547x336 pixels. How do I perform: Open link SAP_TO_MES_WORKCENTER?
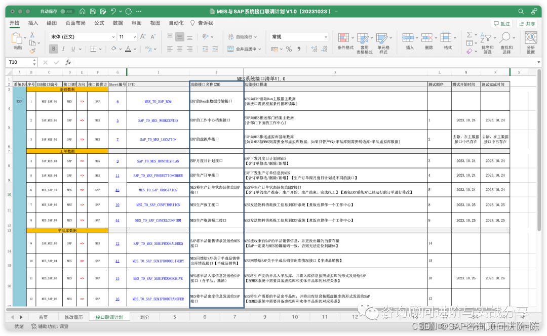[158, 120]
